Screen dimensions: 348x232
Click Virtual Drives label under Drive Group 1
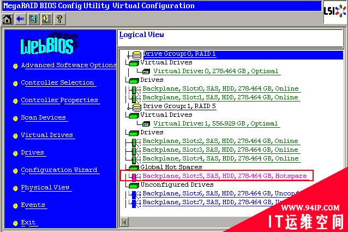[166, 115]
